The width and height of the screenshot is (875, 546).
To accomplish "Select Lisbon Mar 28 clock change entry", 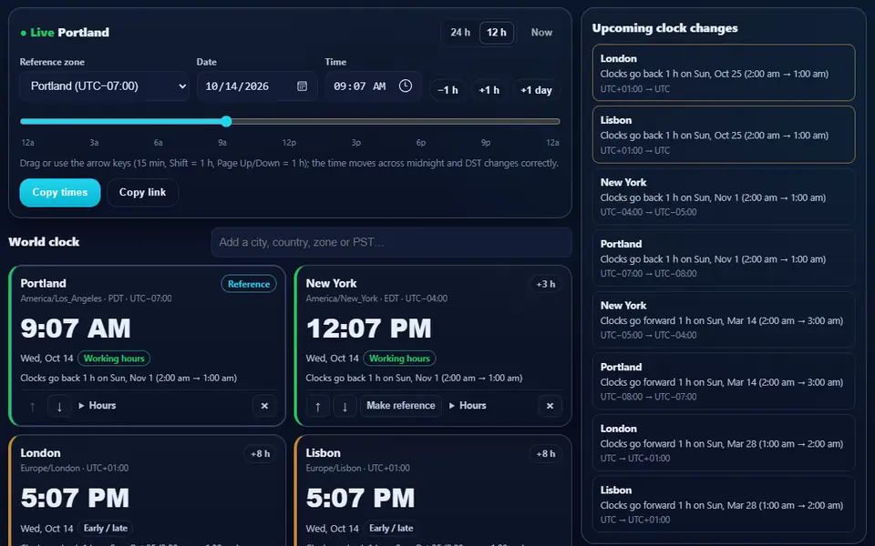I will click(x=724, y=505).
